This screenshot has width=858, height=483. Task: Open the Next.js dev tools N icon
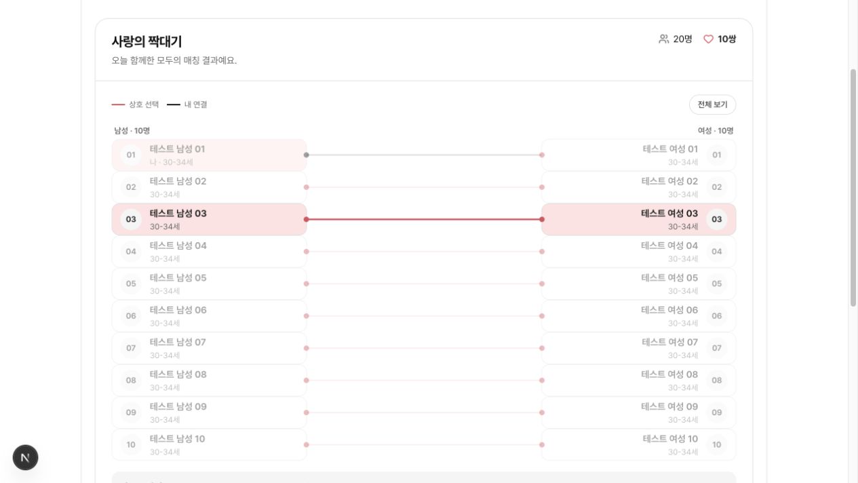click(x=25, y=458)
